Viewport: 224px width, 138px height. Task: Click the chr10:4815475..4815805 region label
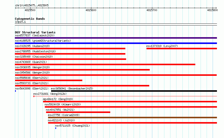(32, 5)
